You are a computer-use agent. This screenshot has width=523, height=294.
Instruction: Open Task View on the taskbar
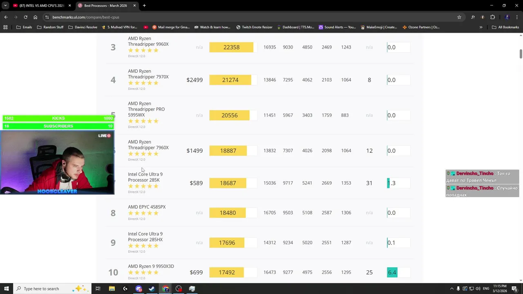pos(98,289)
